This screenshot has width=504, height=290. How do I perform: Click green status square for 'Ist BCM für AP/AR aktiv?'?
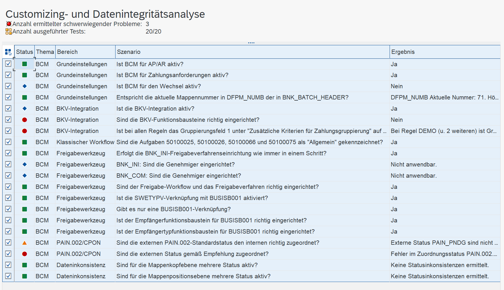pyautogui.click(x=25, y=64)
